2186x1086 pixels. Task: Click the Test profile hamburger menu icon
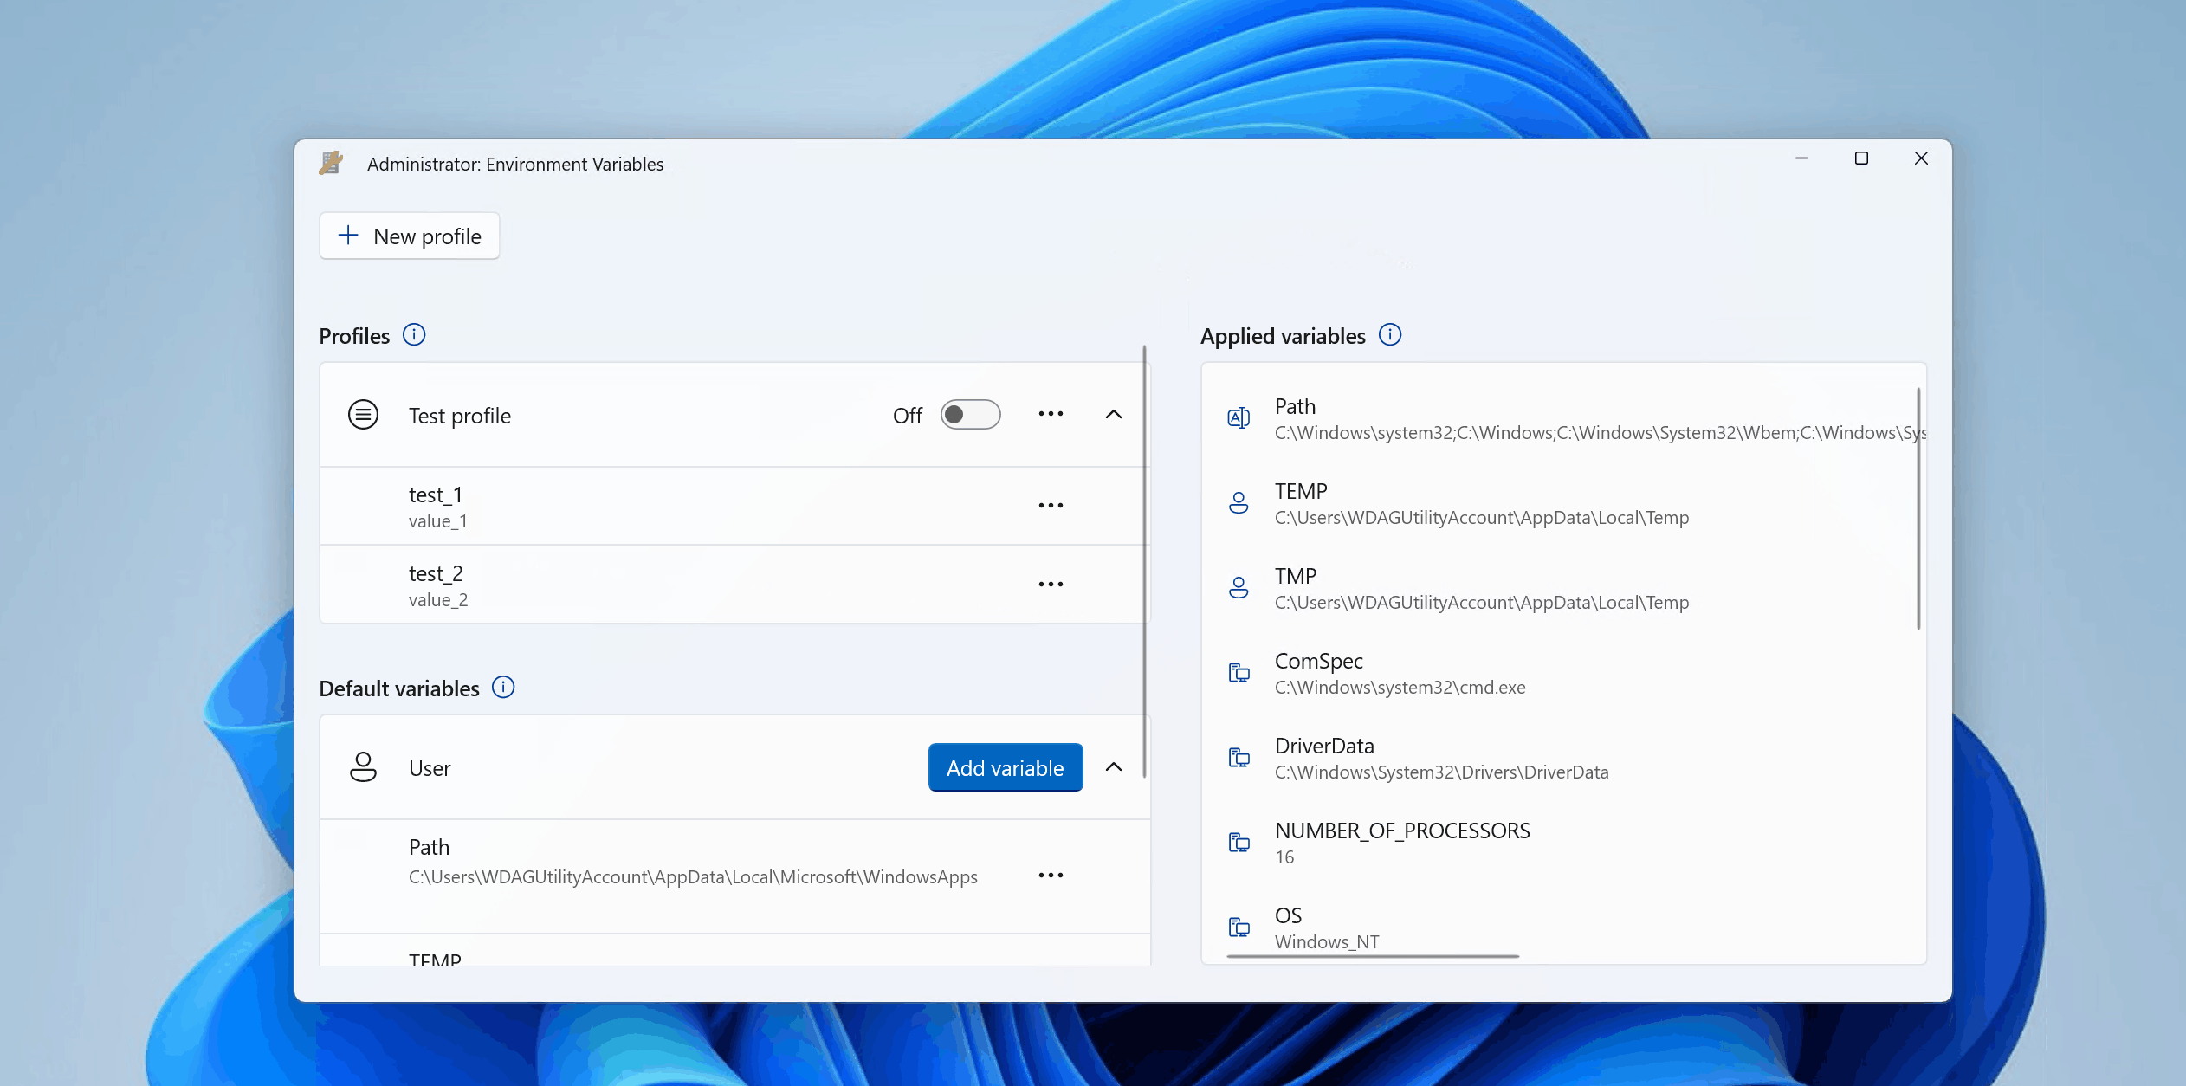coord(364,414)
